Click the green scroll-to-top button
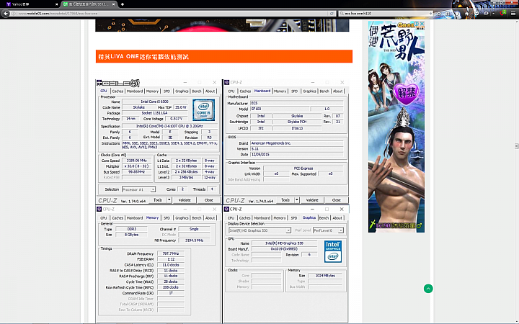Image resolution: width=519 pixels, height=324 pixels. tap(428, 289)
